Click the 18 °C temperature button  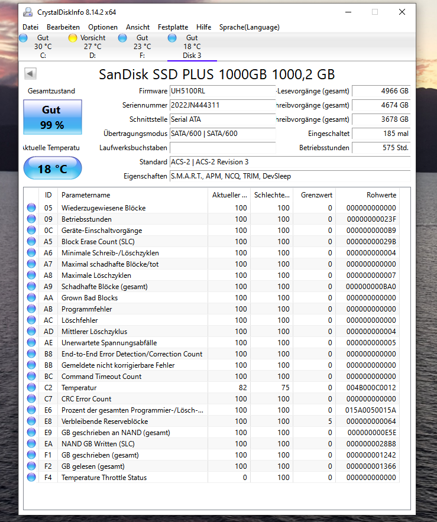(x=53, y=168)
